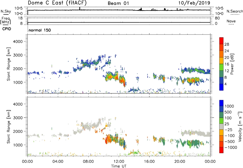Click the '16:00' time axis label
243x168 pixels.
click(x=149, y=162)
